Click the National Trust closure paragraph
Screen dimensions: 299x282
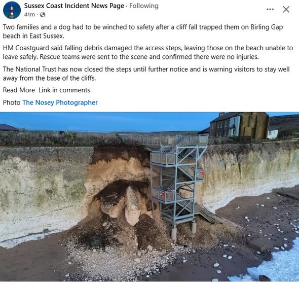click(146, 74)
